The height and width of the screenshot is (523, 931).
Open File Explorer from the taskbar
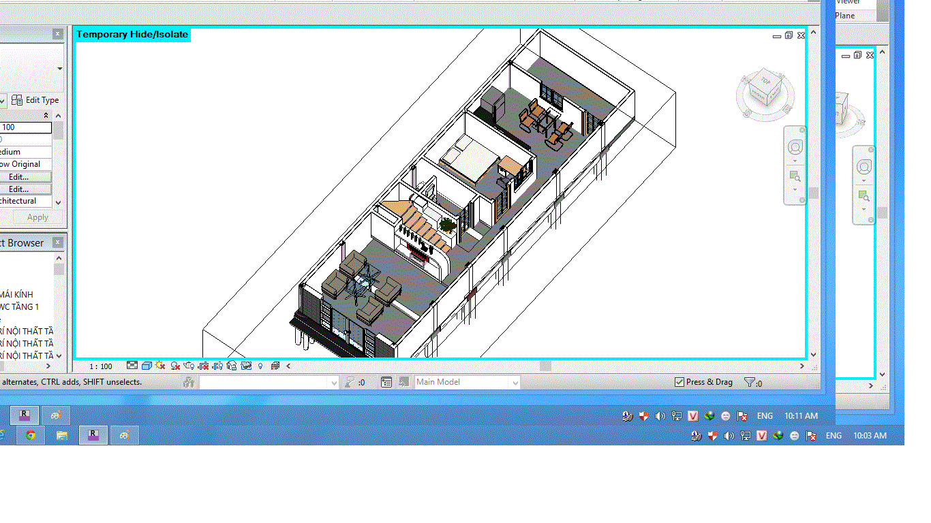61,435
